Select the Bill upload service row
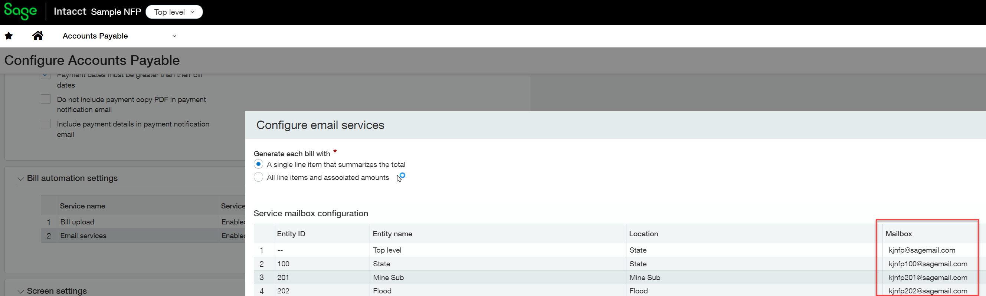Image resolution: width=986 pixels, height=296 pixels. pyautogui.click(x=77, y=222)
